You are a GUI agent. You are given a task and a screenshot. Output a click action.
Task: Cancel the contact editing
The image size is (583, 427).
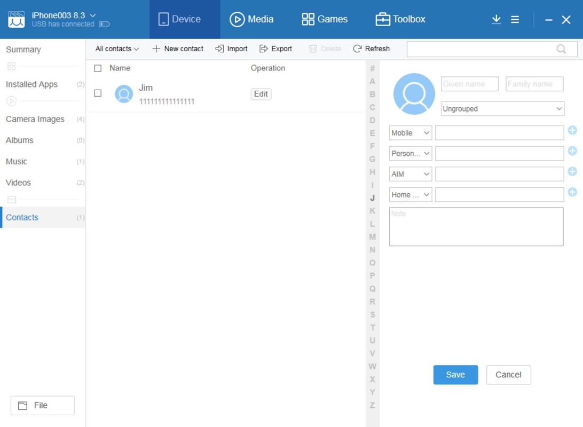pyautogui.click(x=508, y=375)
